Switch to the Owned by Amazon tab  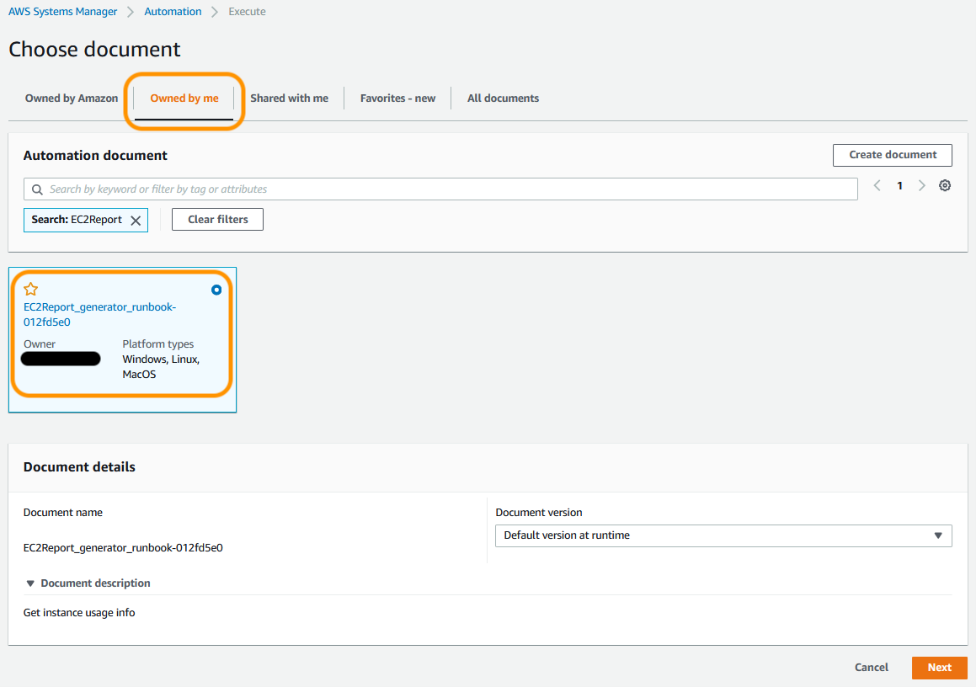coord(72,98)
